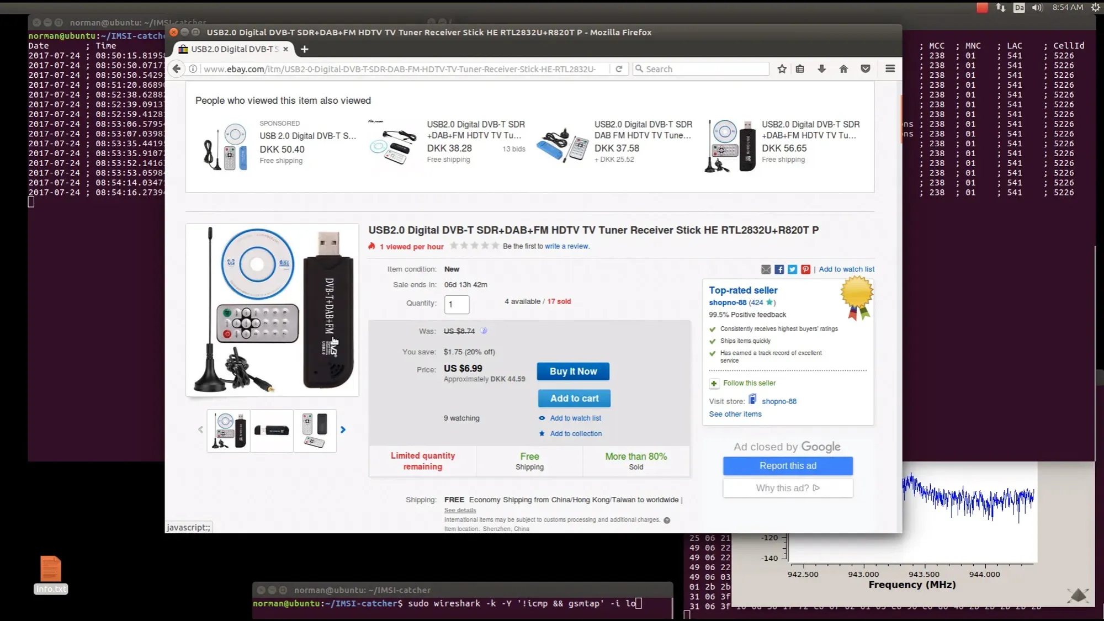Image resolution: width=1104 pixels, height=621 pixels.
Task: Share item on Twitter
Action: [792, 269]
